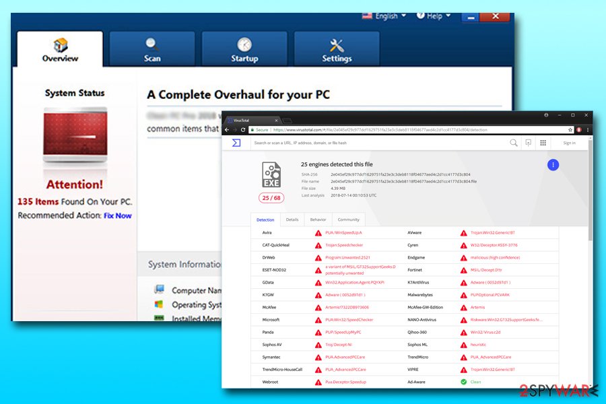The height and width of the screenshot is (404, 606).
Task: Select the Detection tab in VirusTotal
Action: pyautogui.click(x=265, y=220)
